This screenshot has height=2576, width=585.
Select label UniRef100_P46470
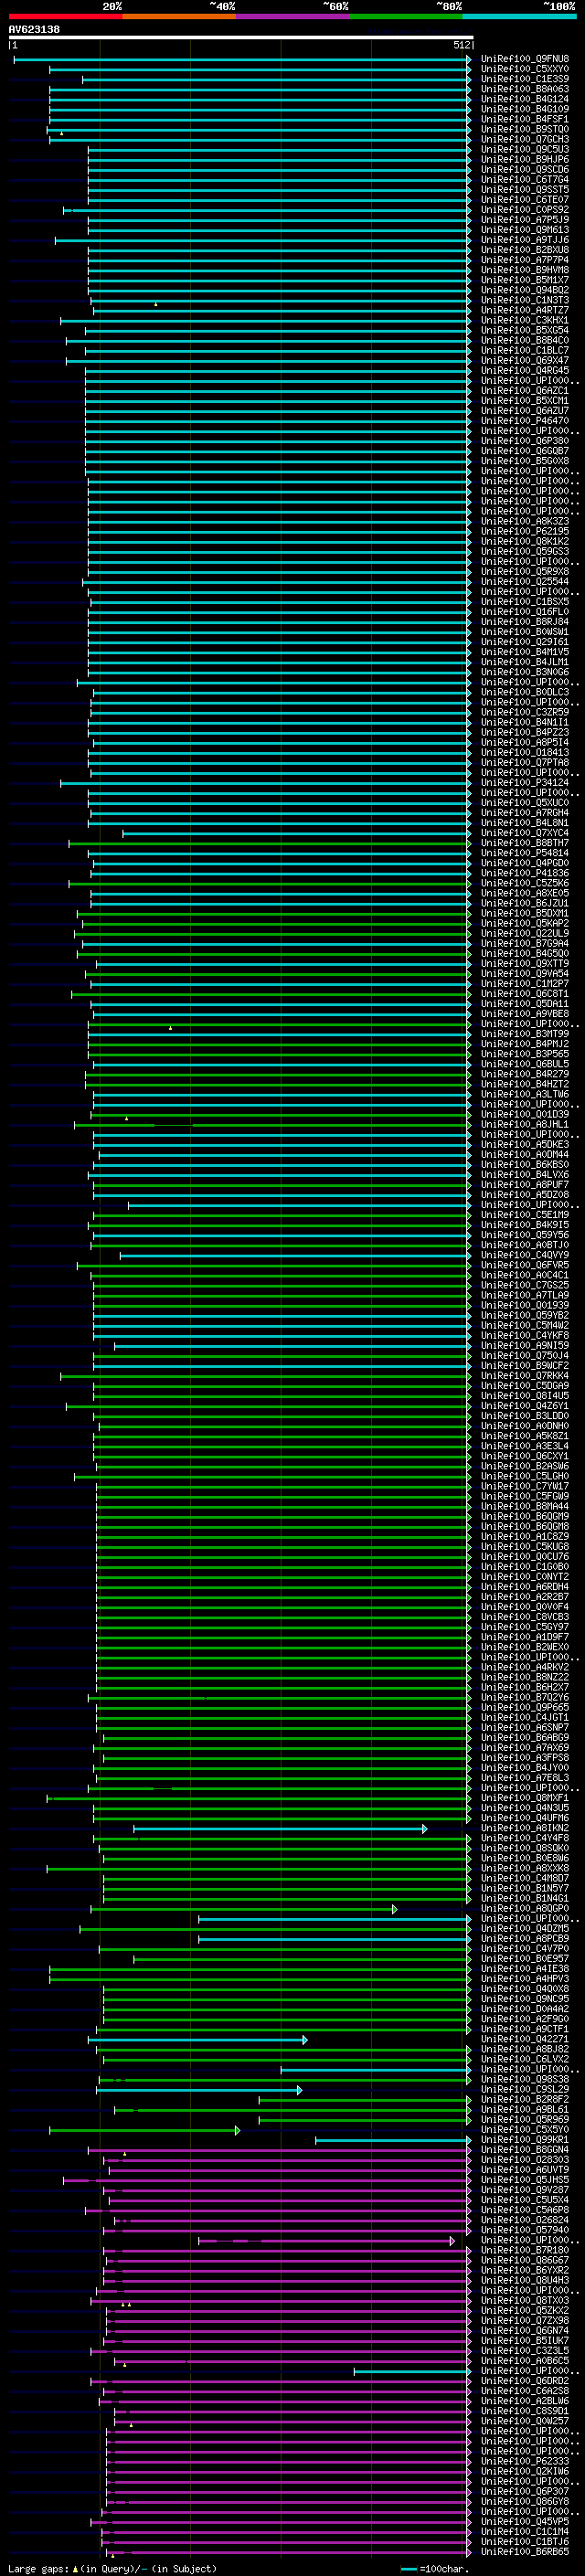(525, 421)
